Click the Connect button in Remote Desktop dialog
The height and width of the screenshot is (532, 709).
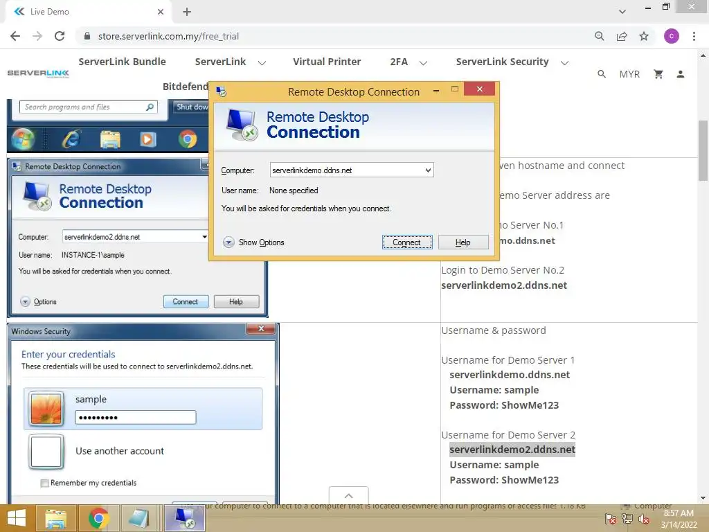(406, 242)
